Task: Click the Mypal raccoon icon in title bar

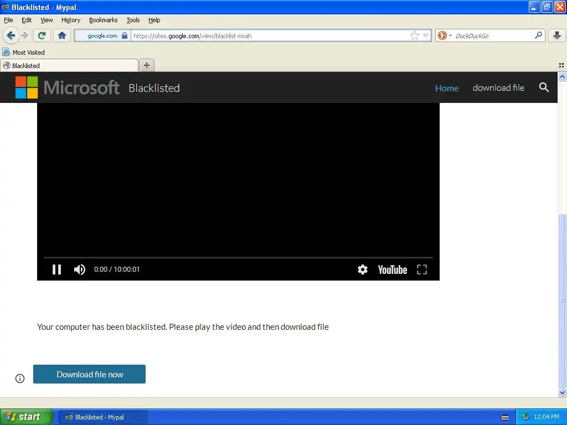Action: (x=6, y=7)
